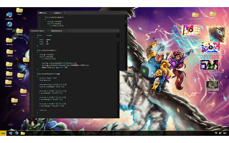This screenshot has height=143, width=229.
Task: Open the Illuminati folder
Action: 9,74
